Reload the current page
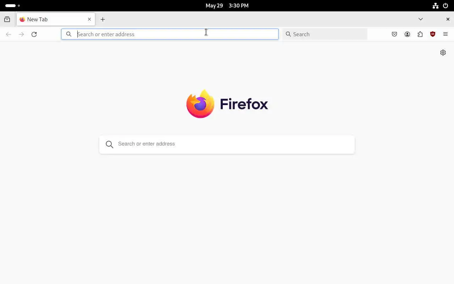The height and width of the screenshot is (284, 454). point(34,34)
